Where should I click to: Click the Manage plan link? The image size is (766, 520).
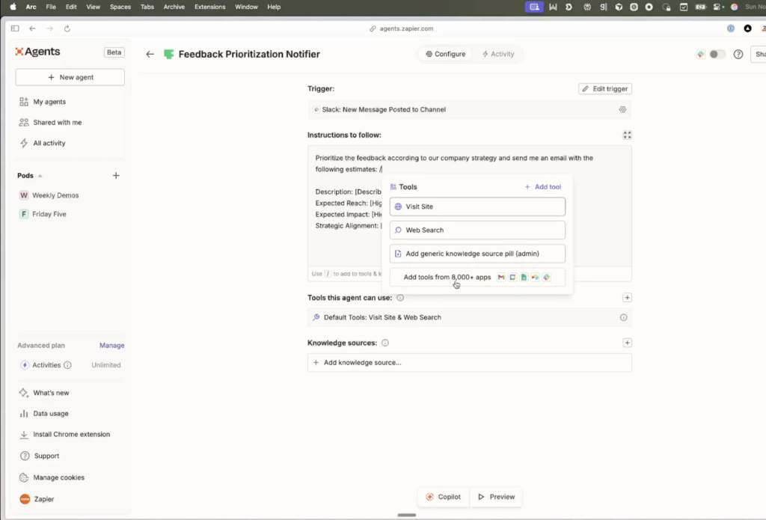pyautogui.click(x=111, y=346)
